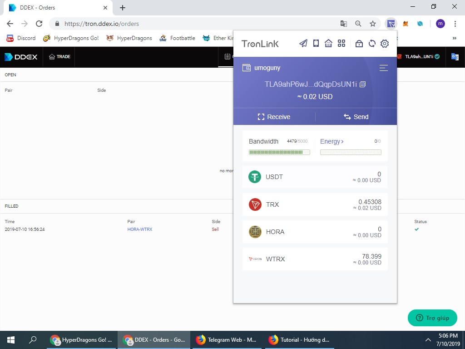The width and height of the screenshot is (465, 349).
Task: Click the USDT token logo
Action: click(255, 177)
